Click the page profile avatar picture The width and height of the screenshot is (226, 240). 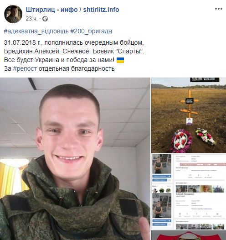click(x=13, y=14)
